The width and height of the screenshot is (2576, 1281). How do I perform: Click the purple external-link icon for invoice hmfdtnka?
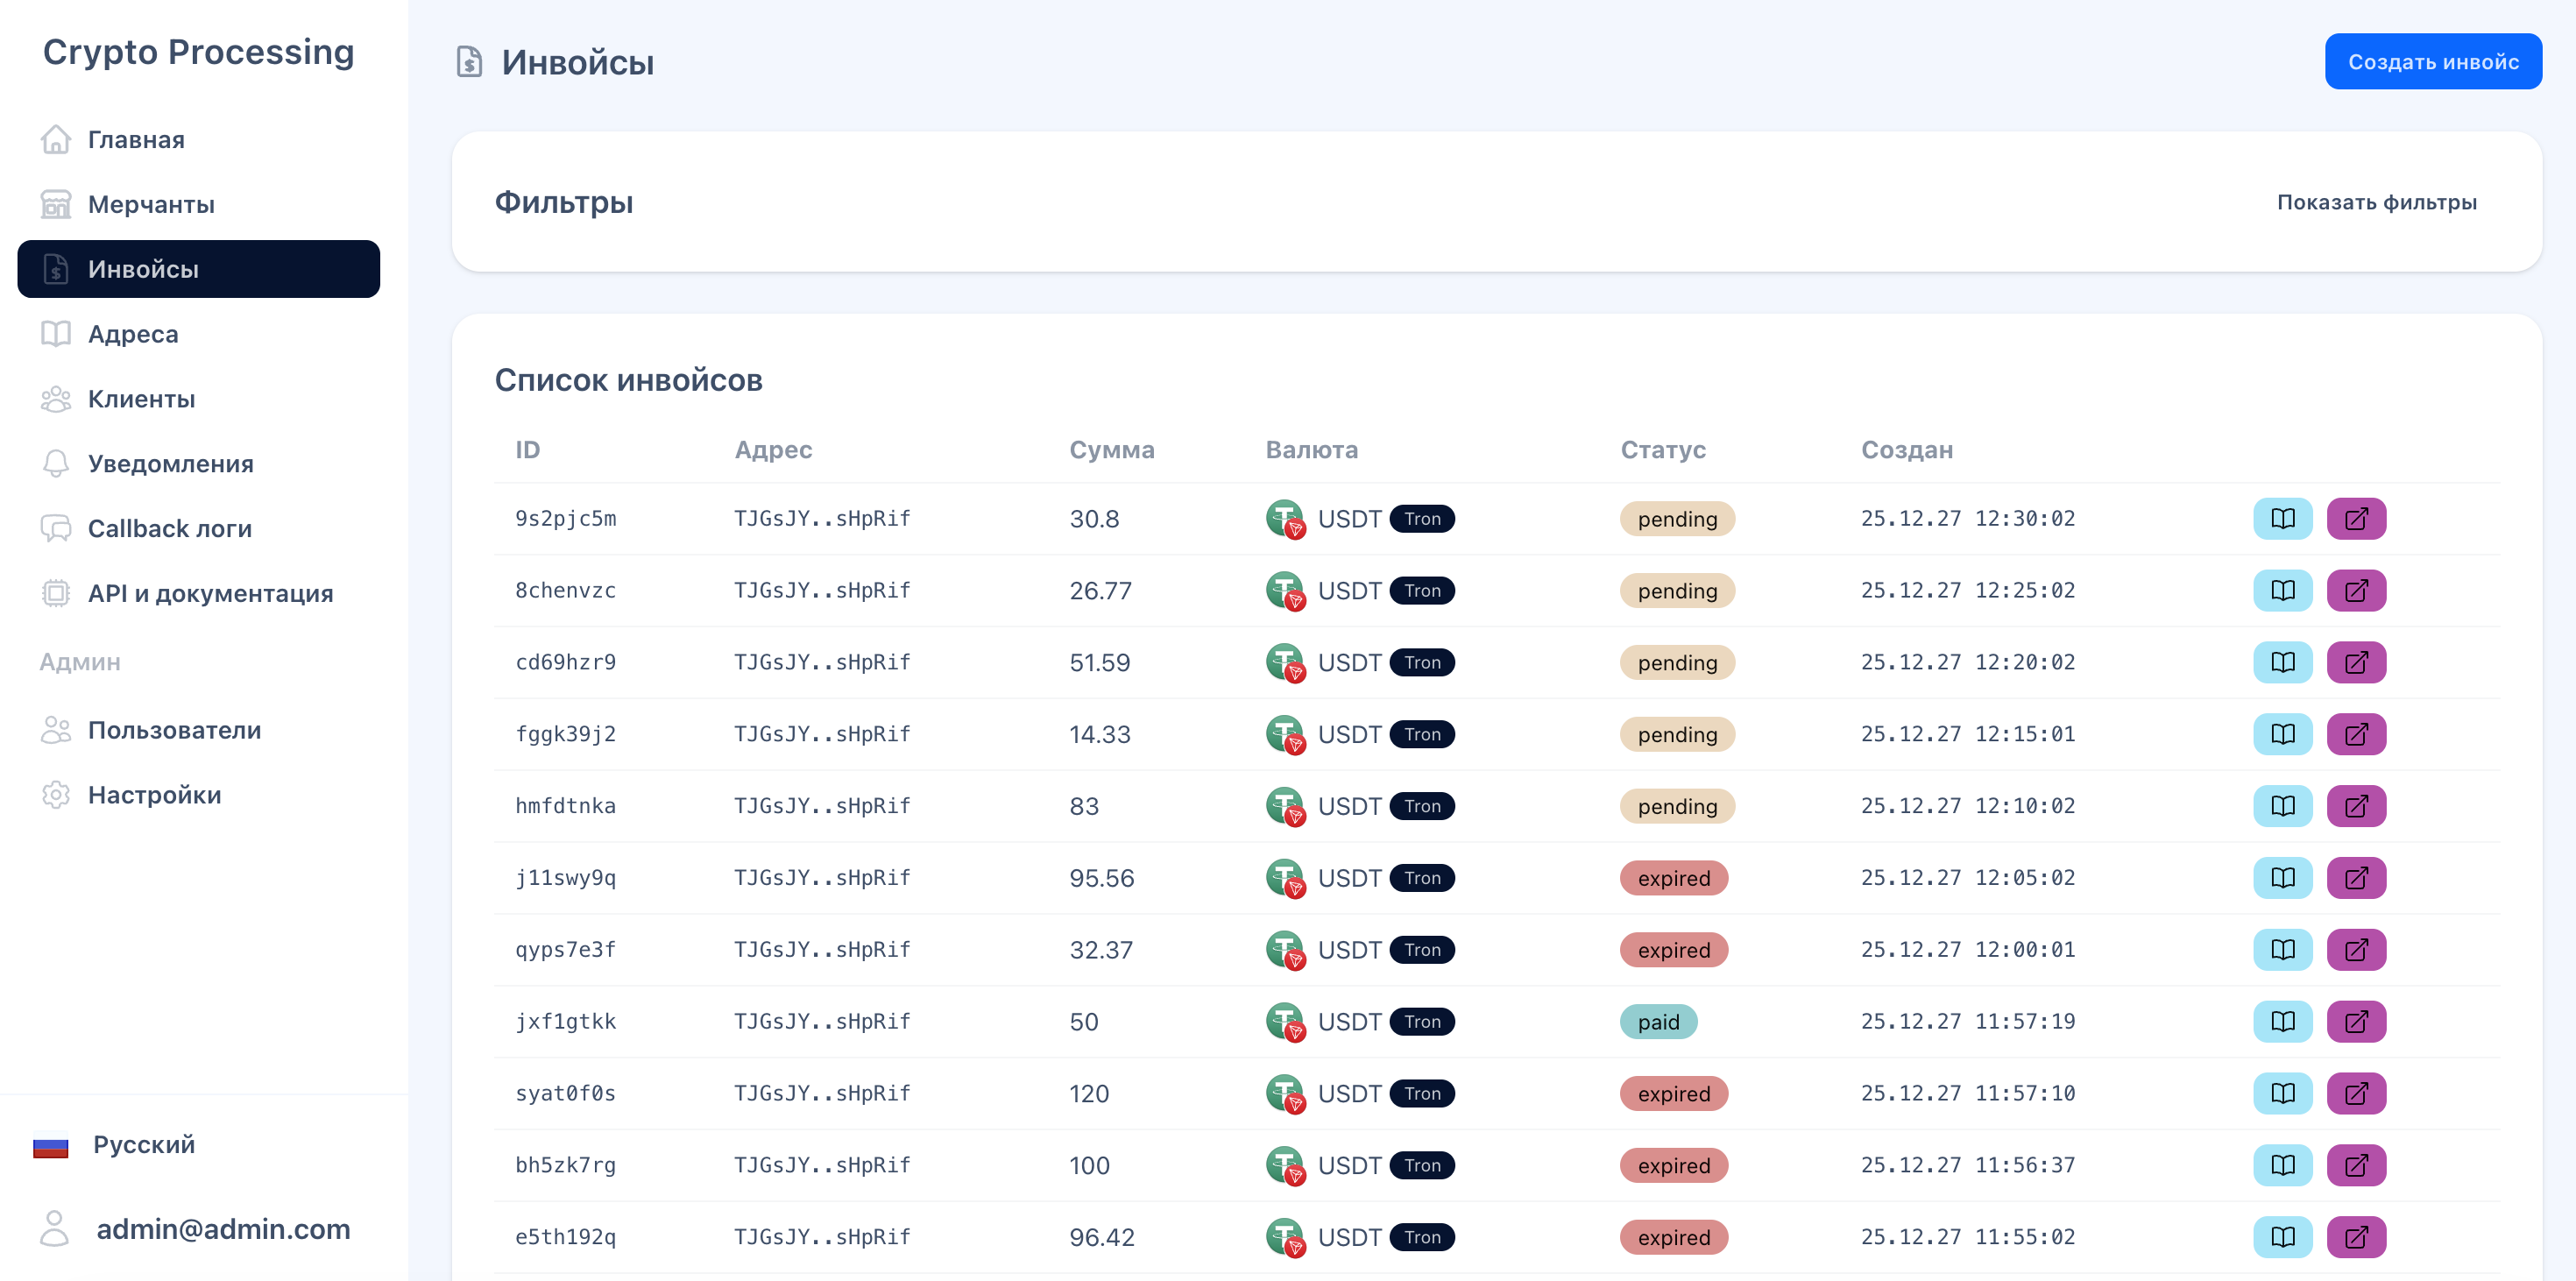[x=2355, y=806]
